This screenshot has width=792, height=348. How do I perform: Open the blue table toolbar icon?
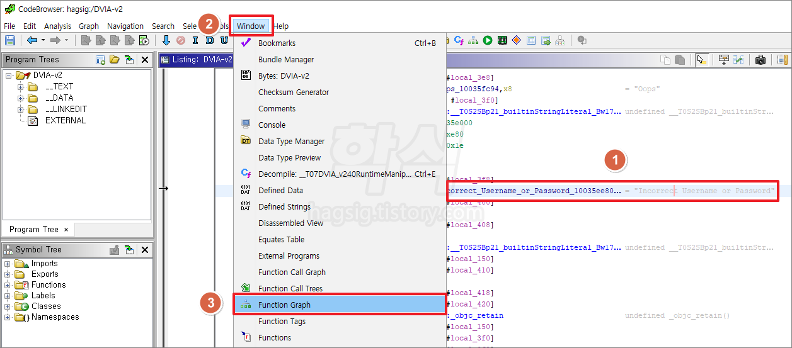click(531, 40)
